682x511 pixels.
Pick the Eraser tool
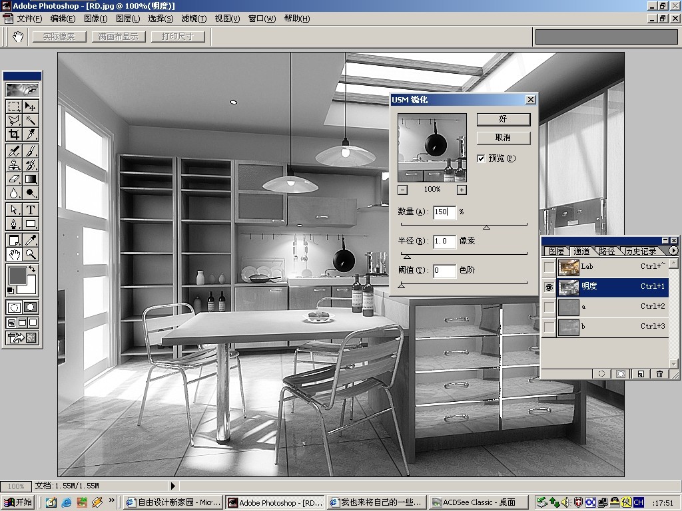[14, 179]
